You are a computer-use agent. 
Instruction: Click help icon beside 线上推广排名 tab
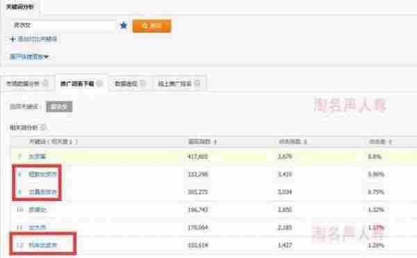197,83
